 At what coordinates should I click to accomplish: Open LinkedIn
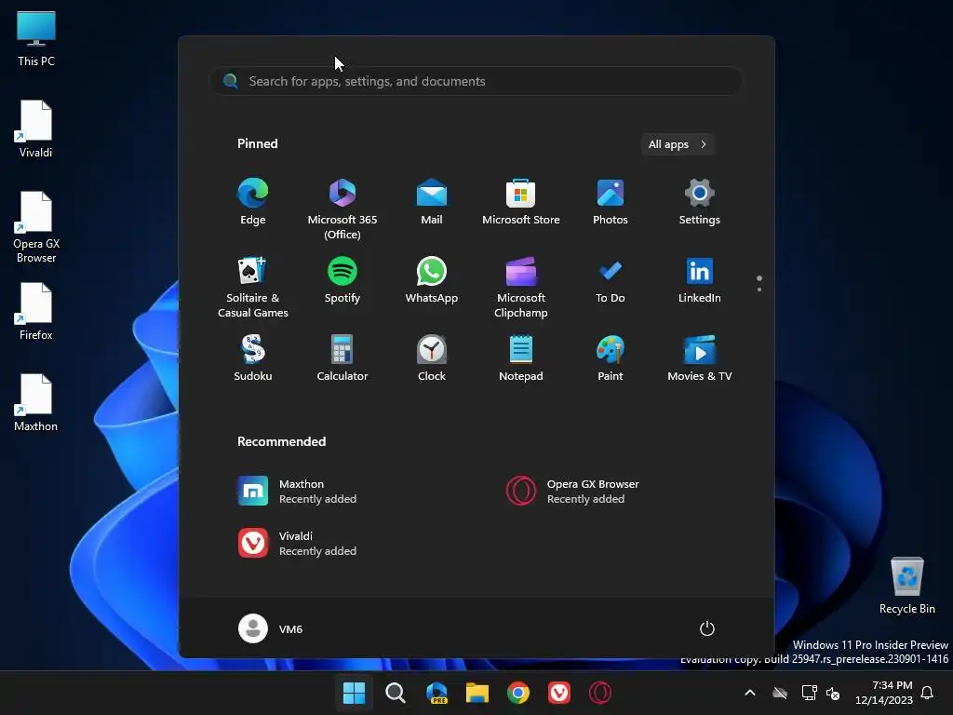(700, 280)
